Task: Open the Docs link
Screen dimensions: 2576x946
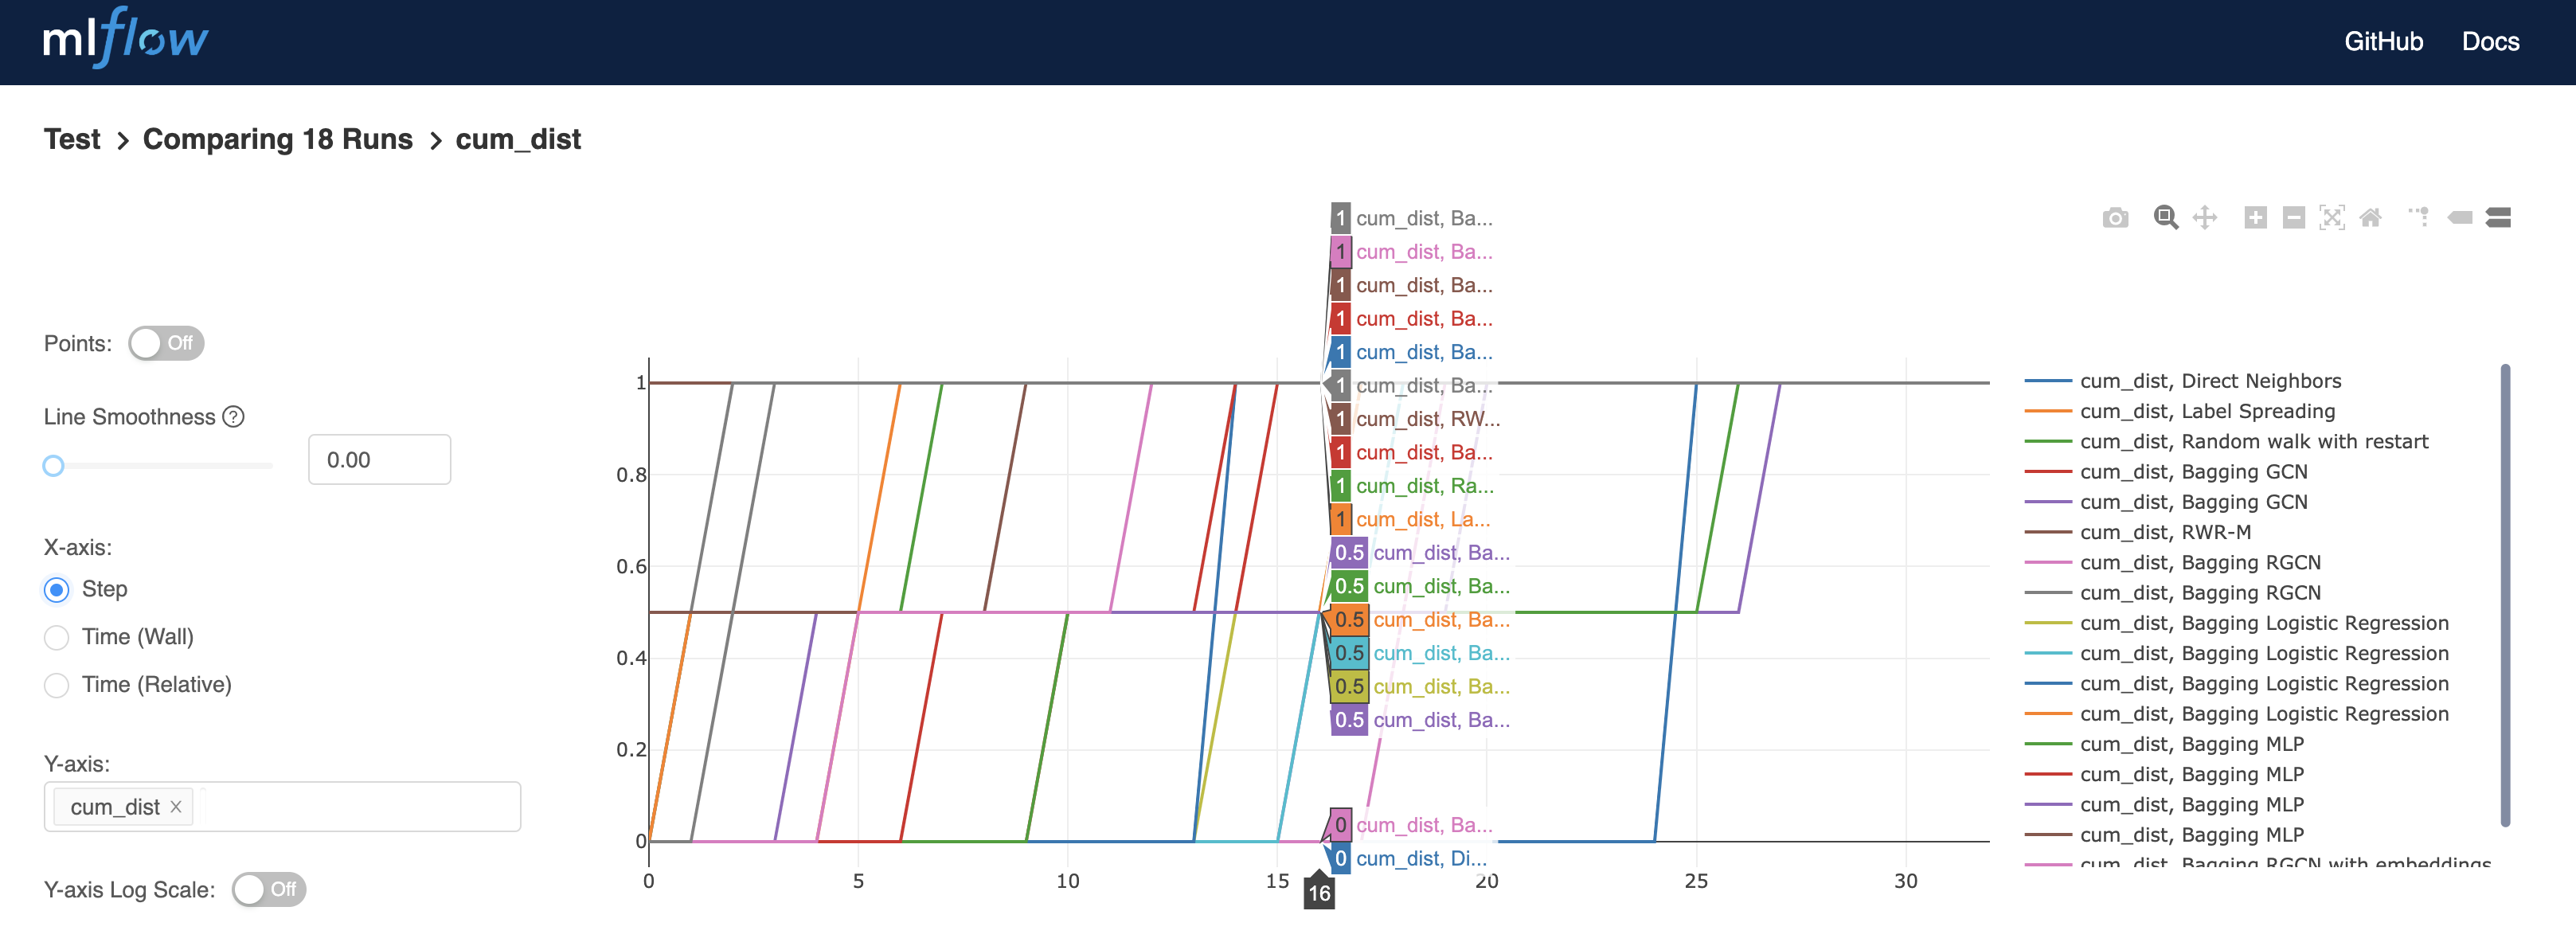Action: click(2490, 42)
